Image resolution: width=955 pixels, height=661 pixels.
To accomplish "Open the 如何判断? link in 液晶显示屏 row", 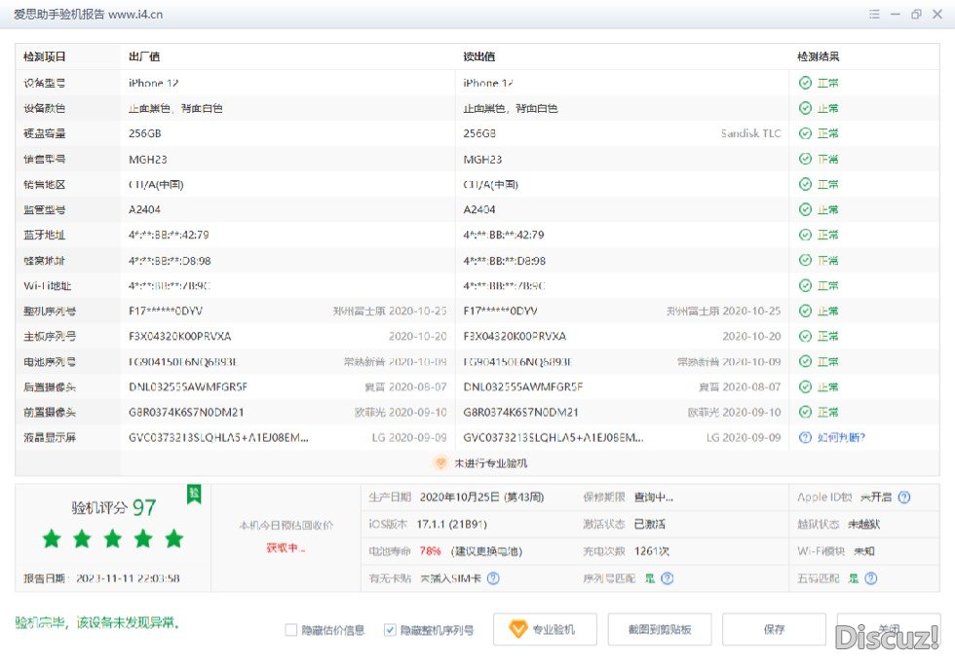I will pyautogui.click(x=841, y=437).
